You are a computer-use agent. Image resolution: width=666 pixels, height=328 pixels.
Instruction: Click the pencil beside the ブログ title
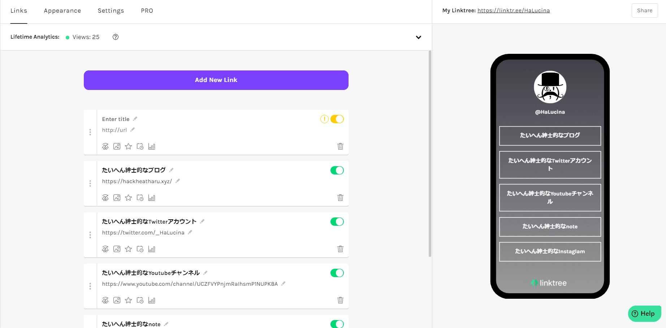pyautogui.click(x=172, y=170)
